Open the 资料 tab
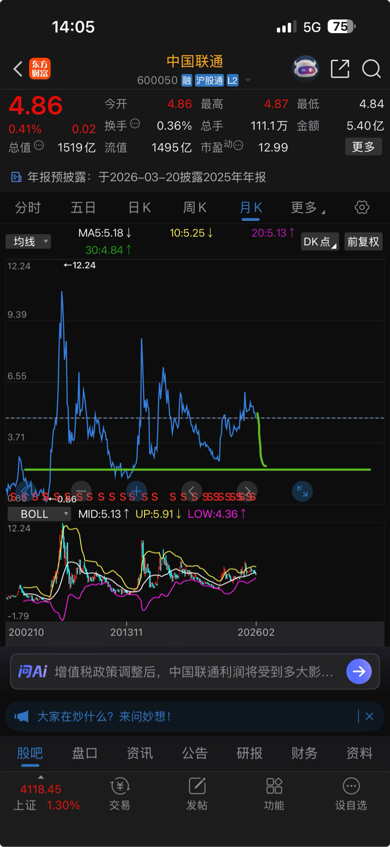Image resolution: width=390 pixels, height=847 pixels. pos(360,753)
